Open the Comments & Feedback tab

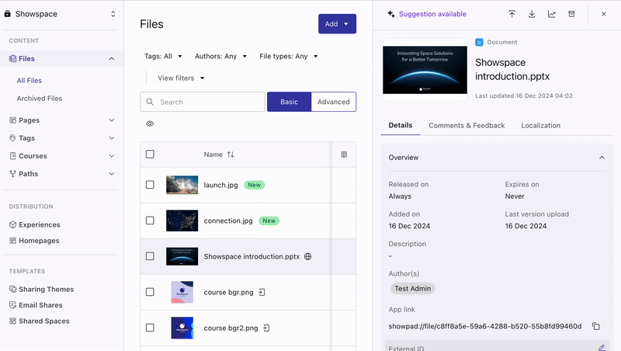(x=467, y=125)
